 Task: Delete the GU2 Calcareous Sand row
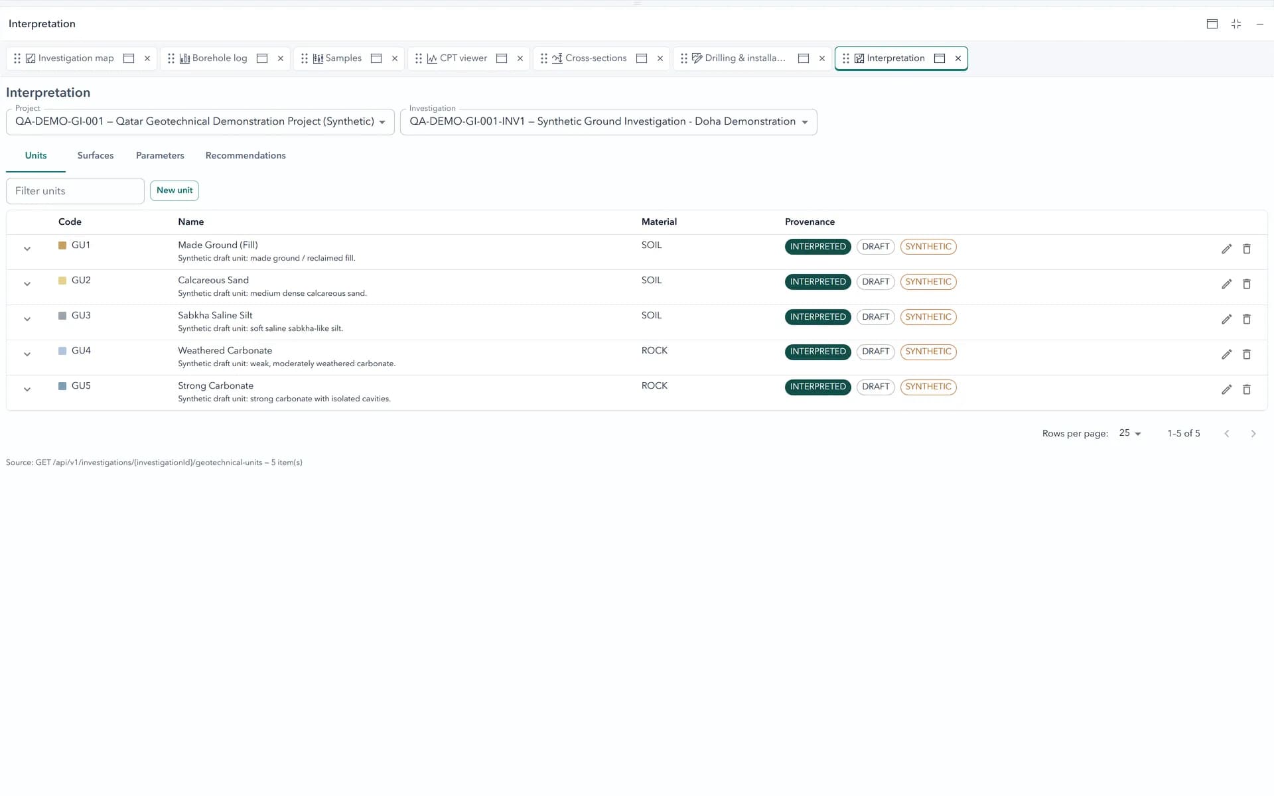1247,284
